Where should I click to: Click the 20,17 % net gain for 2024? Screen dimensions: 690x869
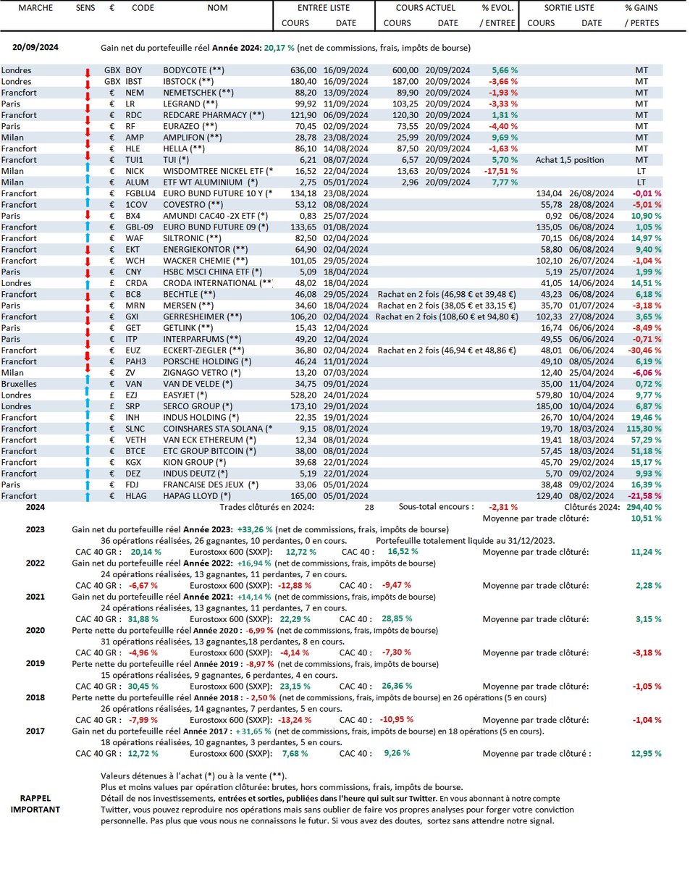coord(279,49)
